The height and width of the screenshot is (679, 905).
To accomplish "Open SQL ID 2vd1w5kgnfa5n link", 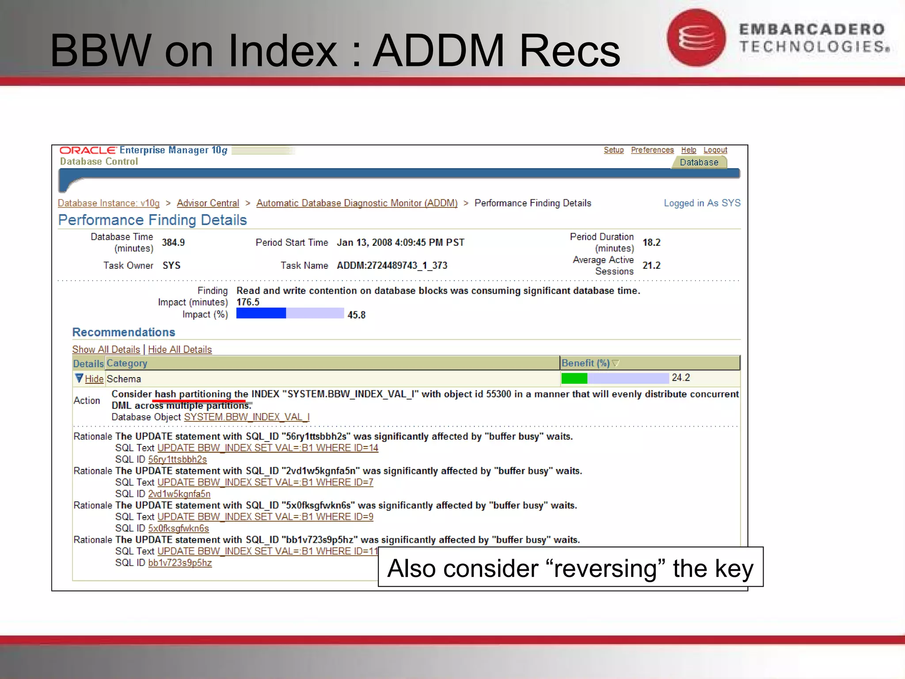I will 179,494.
